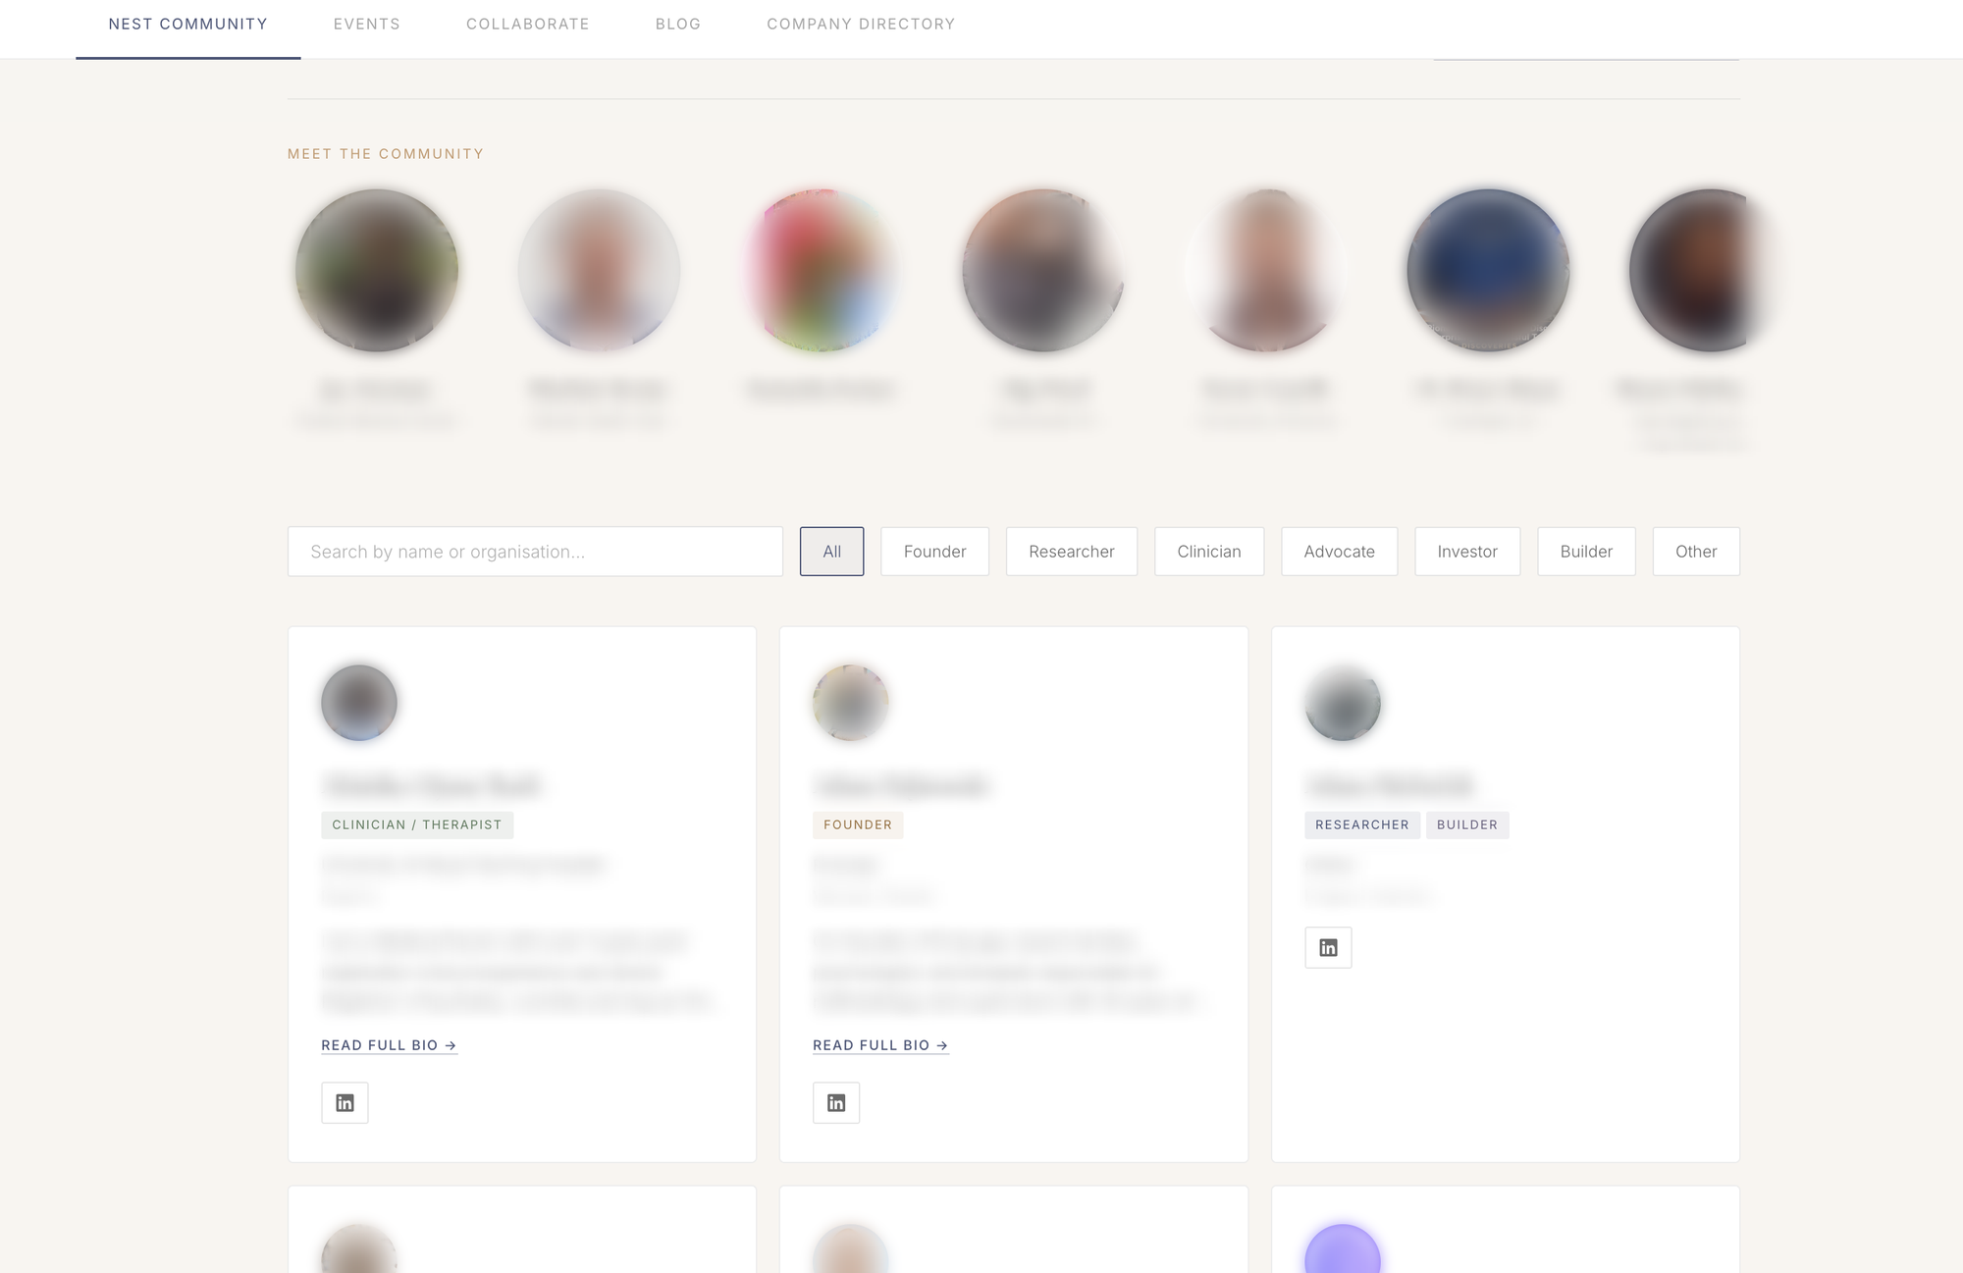This screenshot has width=1963, height=1273.
Task: Select the All filter
Action: coord(832,552)
